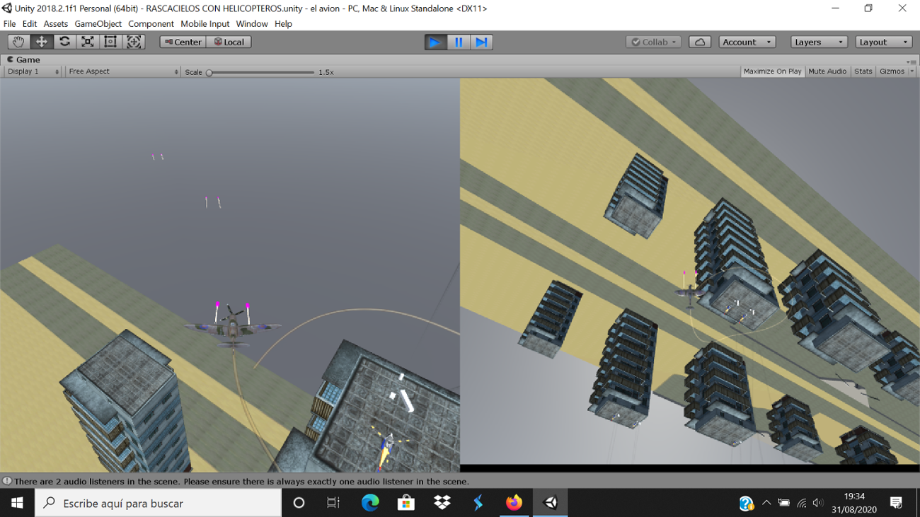Toggle Maximize On Play
920x517 pixels.
coord(771,71)
